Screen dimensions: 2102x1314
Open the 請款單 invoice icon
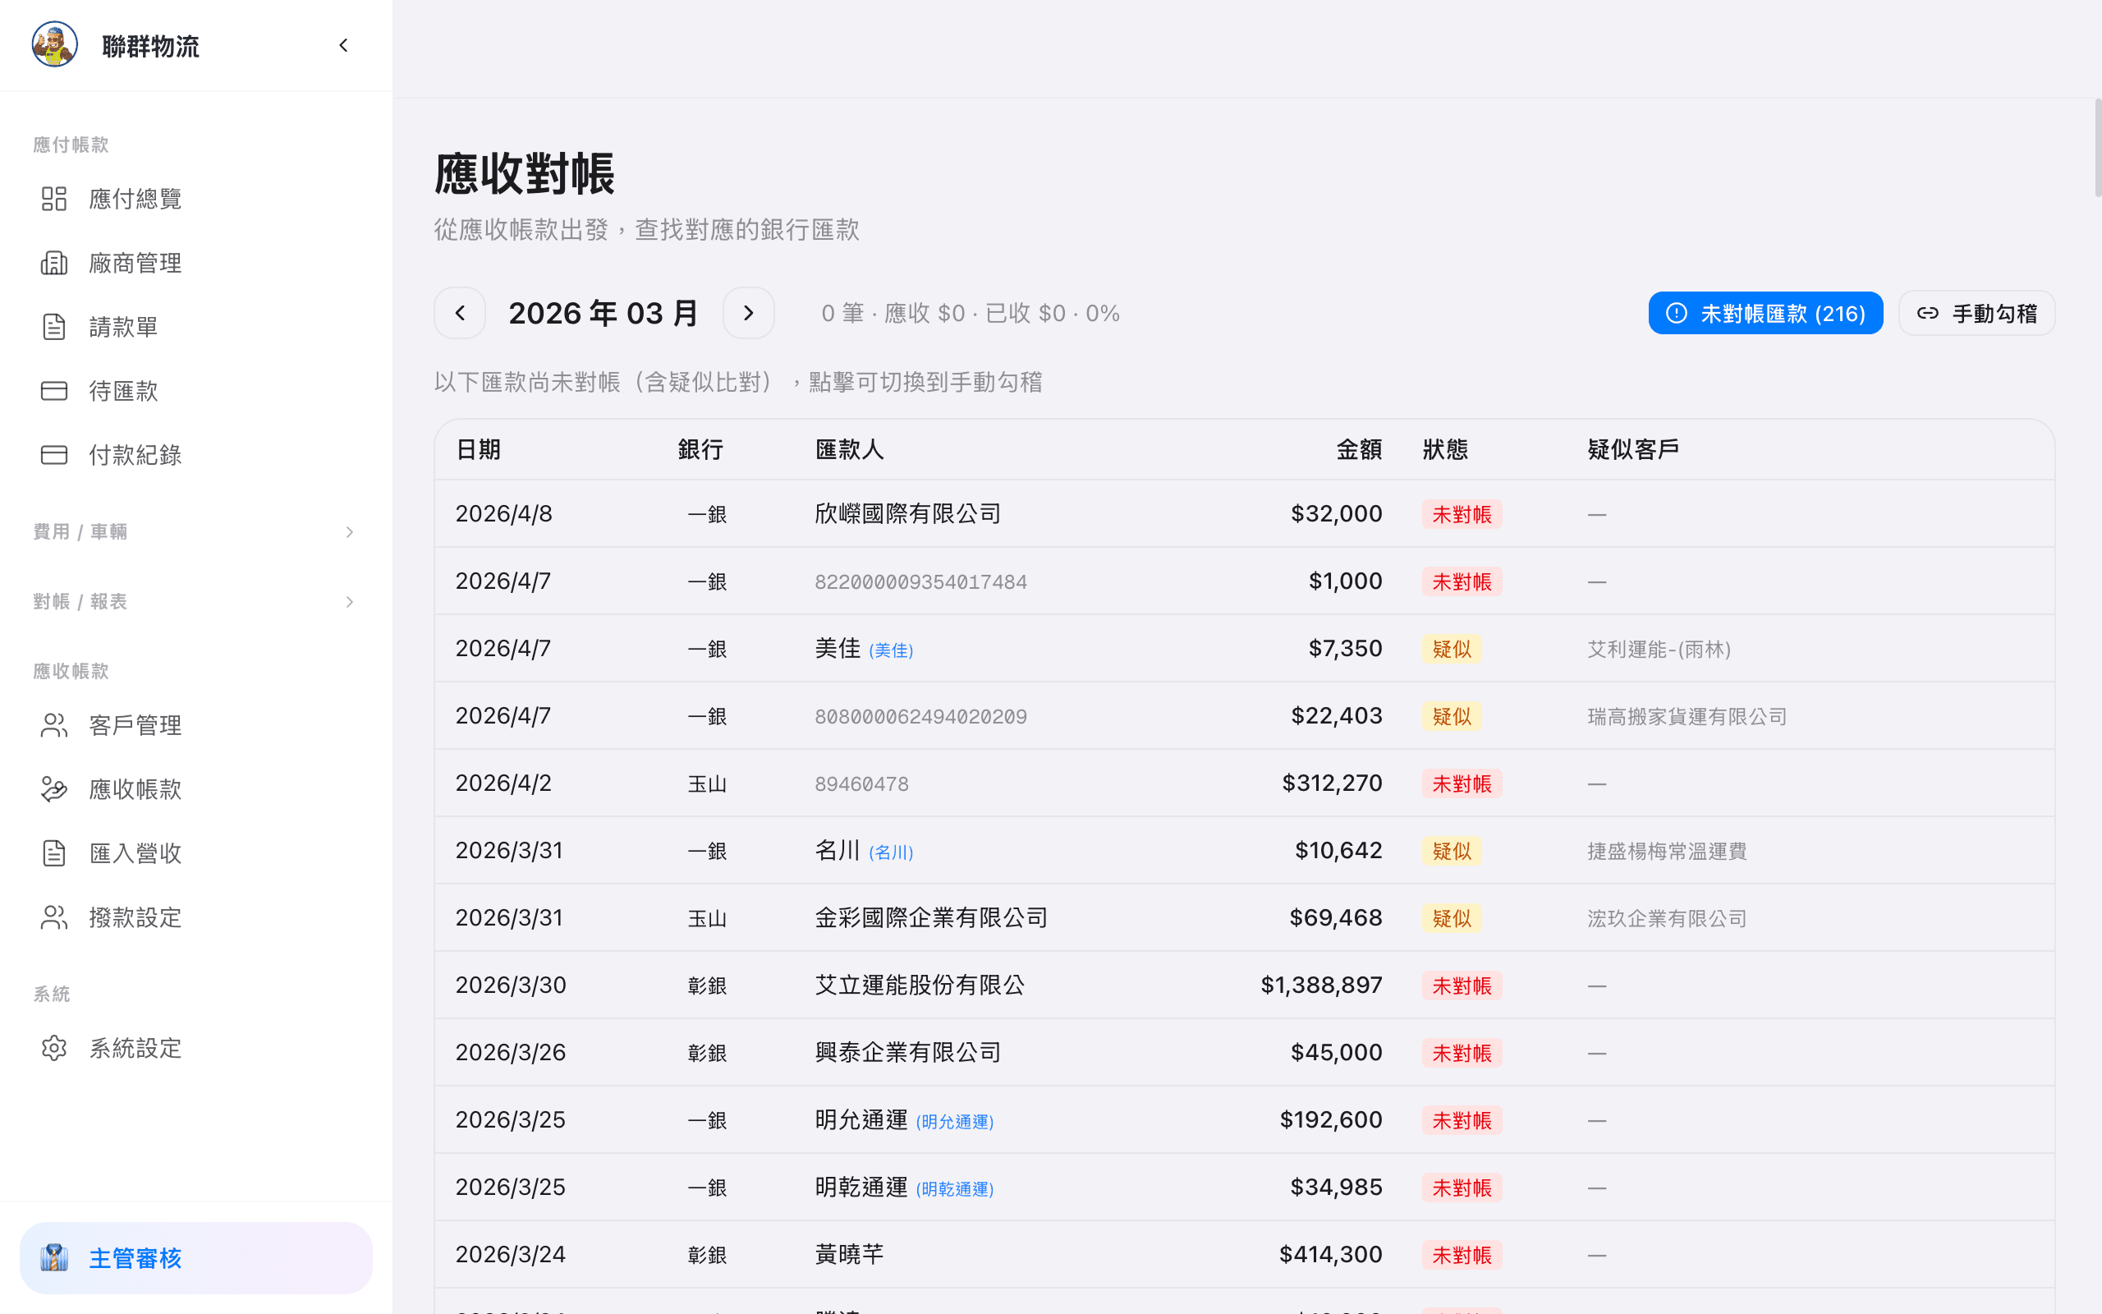[x=54, y=326]
